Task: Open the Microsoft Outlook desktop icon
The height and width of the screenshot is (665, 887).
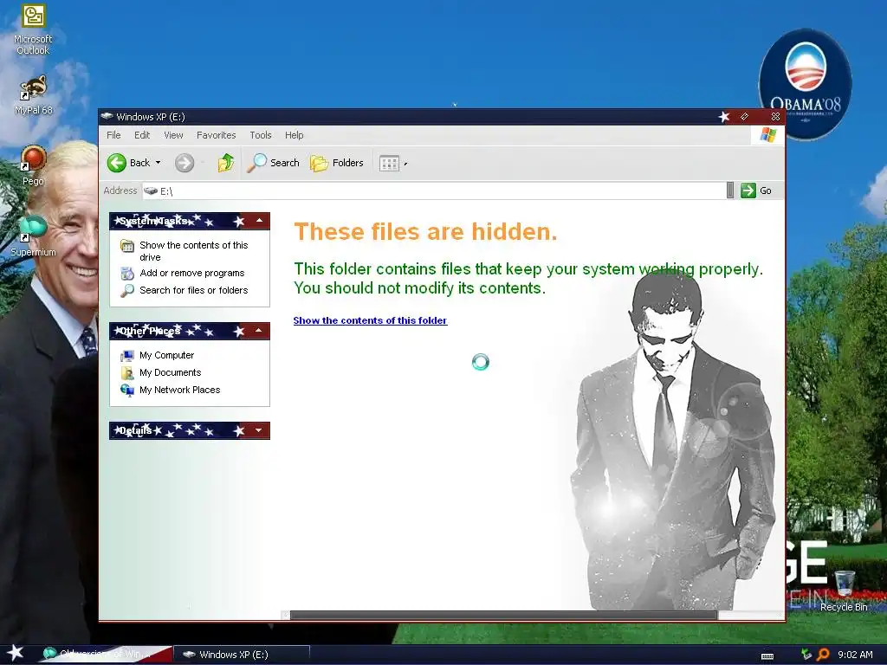Action: (33, 29)
